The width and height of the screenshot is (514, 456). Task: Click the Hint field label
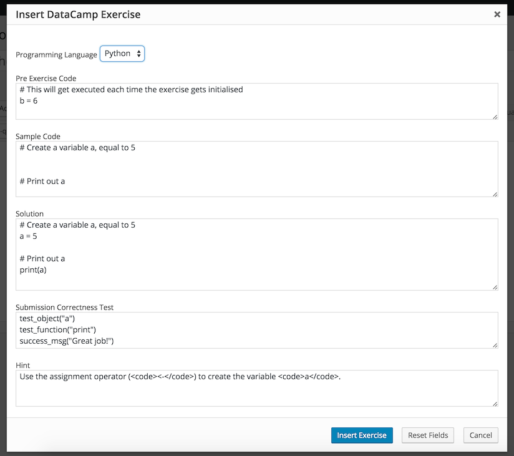[x=22, y=366]
